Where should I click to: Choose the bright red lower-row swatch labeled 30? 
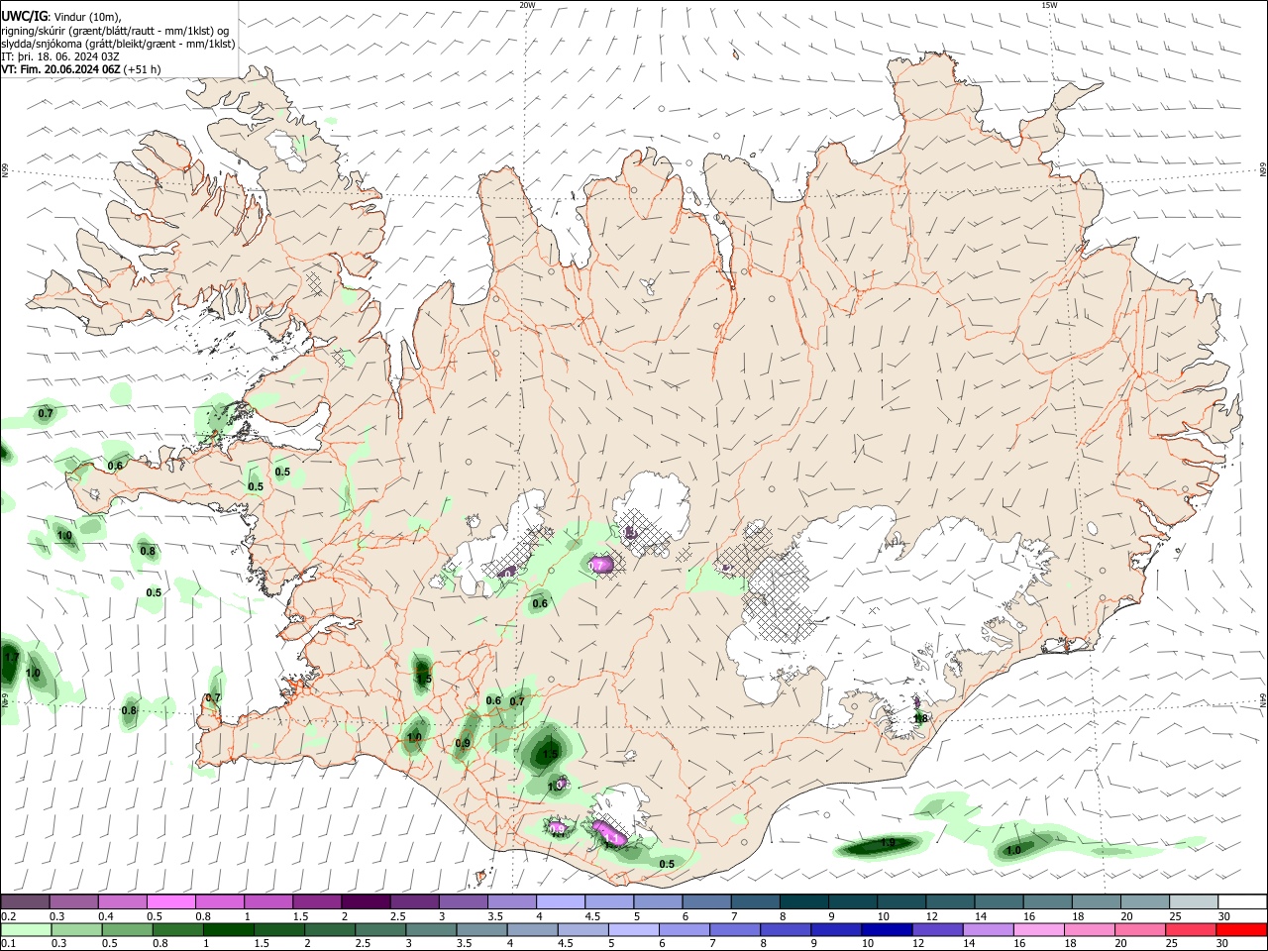[x=1241, y=929]
